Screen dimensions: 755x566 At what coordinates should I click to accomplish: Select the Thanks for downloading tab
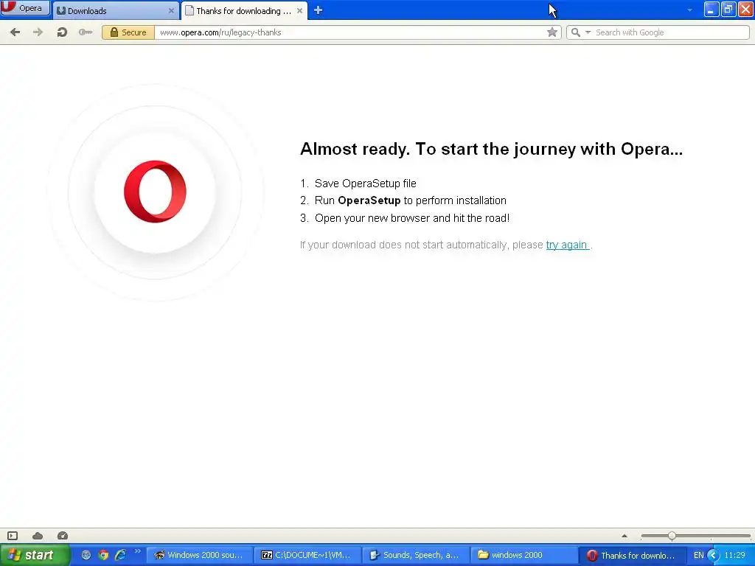pyautogui.click(x=244, y=10)
